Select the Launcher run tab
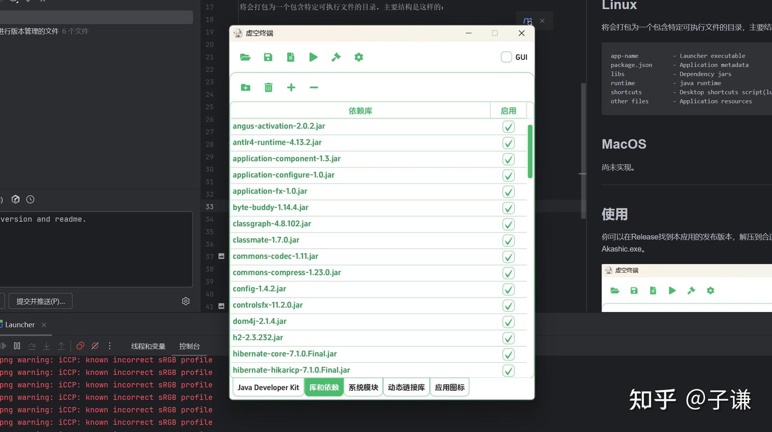772x432 pixels. pyautogui.click(x=20, y=325)
